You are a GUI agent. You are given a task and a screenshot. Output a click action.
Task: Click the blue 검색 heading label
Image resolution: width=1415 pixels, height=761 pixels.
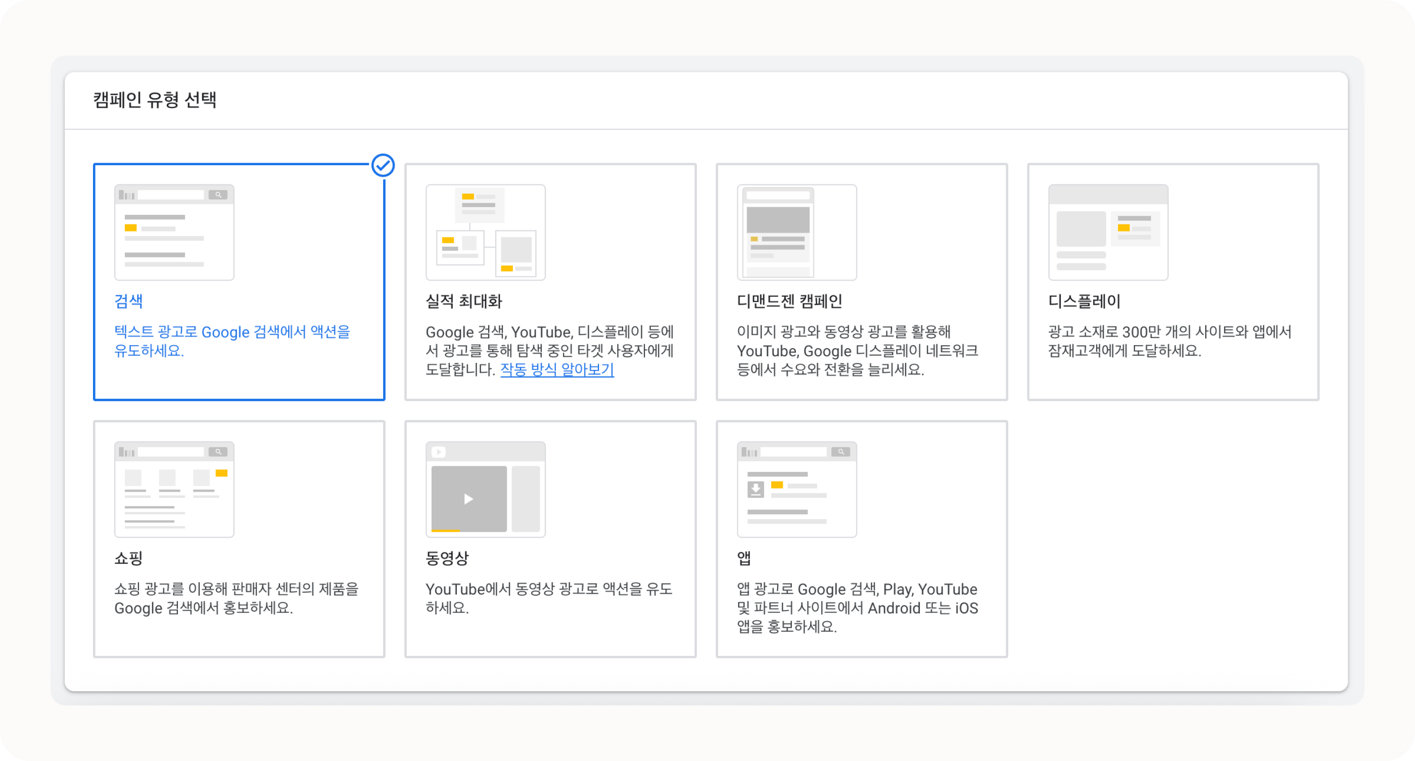pos(128,301)
